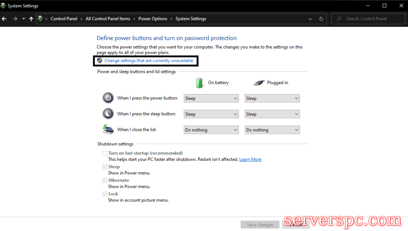Screen dimensions: 408x231
Task: Toggle Turn on fast startup checkbox
Action: click(x=105, y=153)
